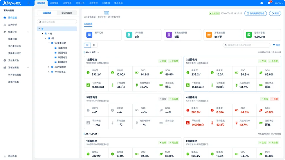Image resolution: width=285 pixels, height=160 pixels.
Task: Click the 趋势分析 bar chart icon
Action: pos(5,25)
